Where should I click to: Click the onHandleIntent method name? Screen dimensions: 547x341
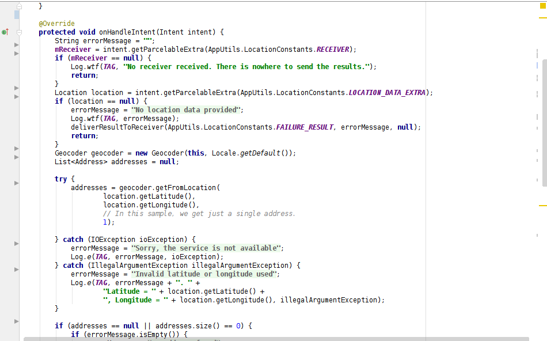click(x=127, y=32)
